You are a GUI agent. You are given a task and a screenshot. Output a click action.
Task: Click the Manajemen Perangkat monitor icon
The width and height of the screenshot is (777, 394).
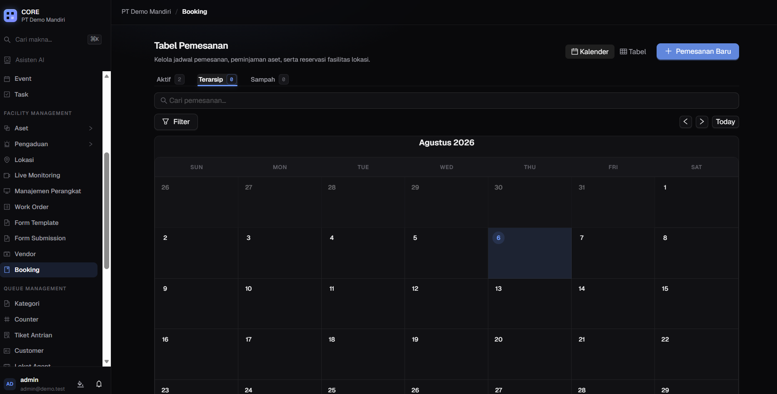pos(7,191)
